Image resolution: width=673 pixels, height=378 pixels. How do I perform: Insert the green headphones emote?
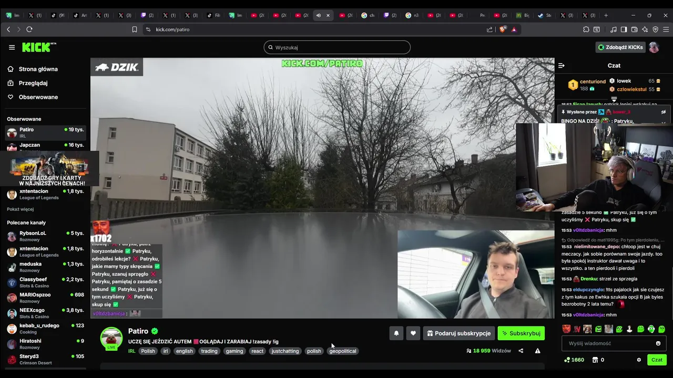click(x=651, y=329)
